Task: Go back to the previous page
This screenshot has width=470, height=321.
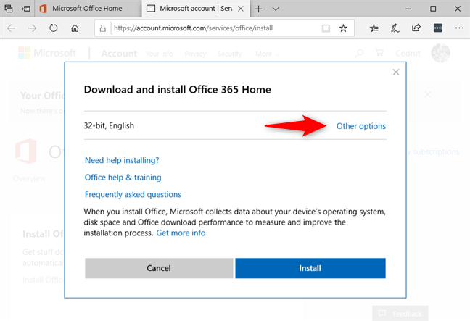Action: click(11, 28)
